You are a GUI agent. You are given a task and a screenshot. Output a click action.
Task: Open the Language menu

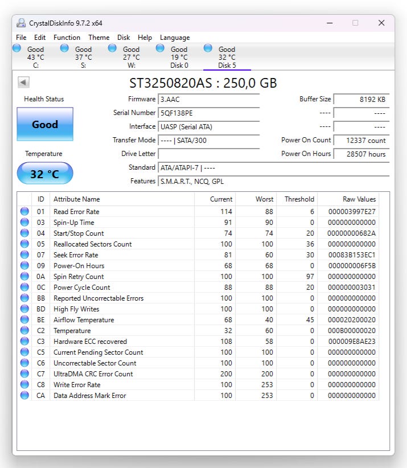[x=175, y=38]
